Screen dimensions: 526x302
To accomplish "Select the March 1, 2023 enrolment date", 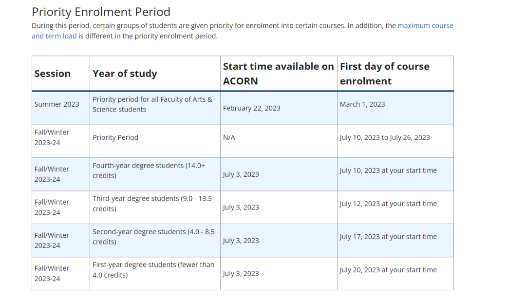I will pyautogui.click(x=362, y=104).
